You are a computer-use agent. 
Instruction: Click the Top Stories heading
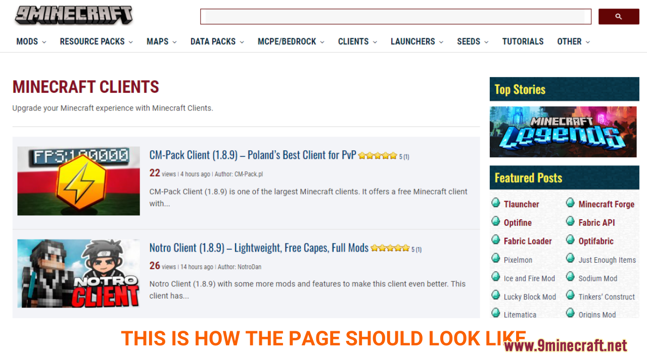click(520, 89)
